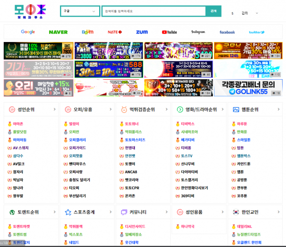Expand the 스포츠중계 category arrow
The height and width of the screenshot is (247, 286).
pos(111,212)
